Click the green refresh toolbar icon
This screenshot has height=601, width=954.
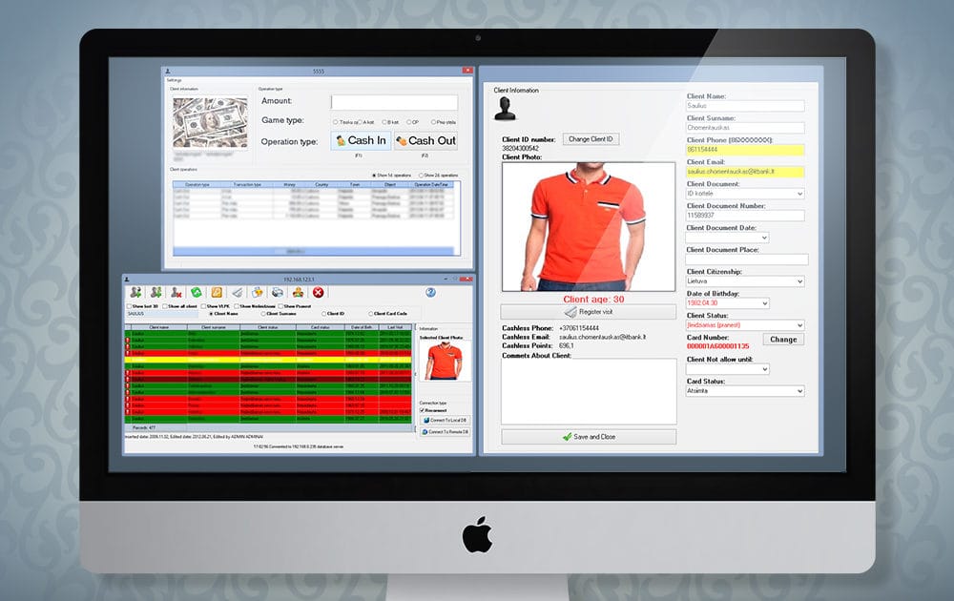(197, 293)
